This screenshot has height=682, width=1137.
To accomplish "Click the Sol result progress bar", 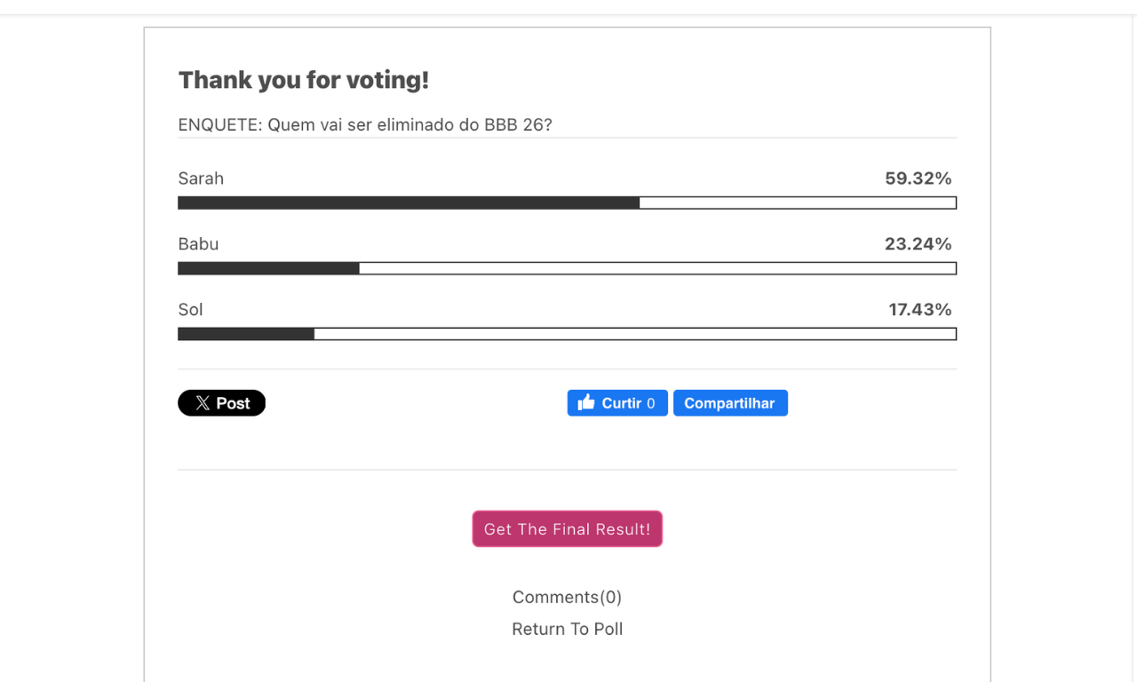I will (567, 334).
